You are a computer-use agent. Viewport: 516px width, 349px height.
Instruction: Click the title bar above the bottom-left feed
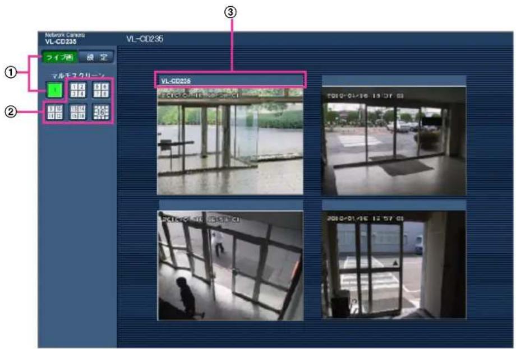click(x=231, y=205)
